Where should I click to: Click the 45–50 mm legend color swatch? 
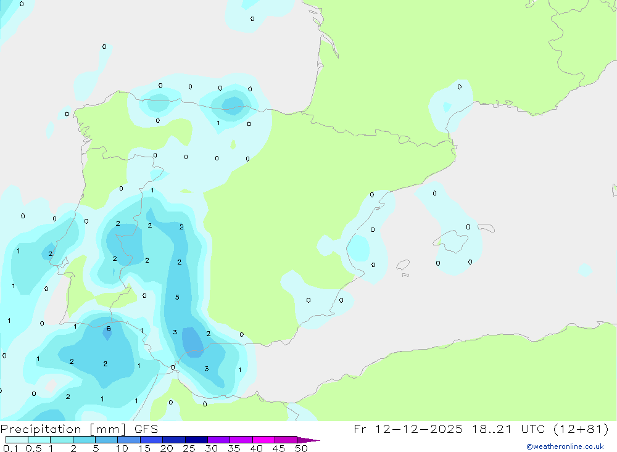[286, 440]
